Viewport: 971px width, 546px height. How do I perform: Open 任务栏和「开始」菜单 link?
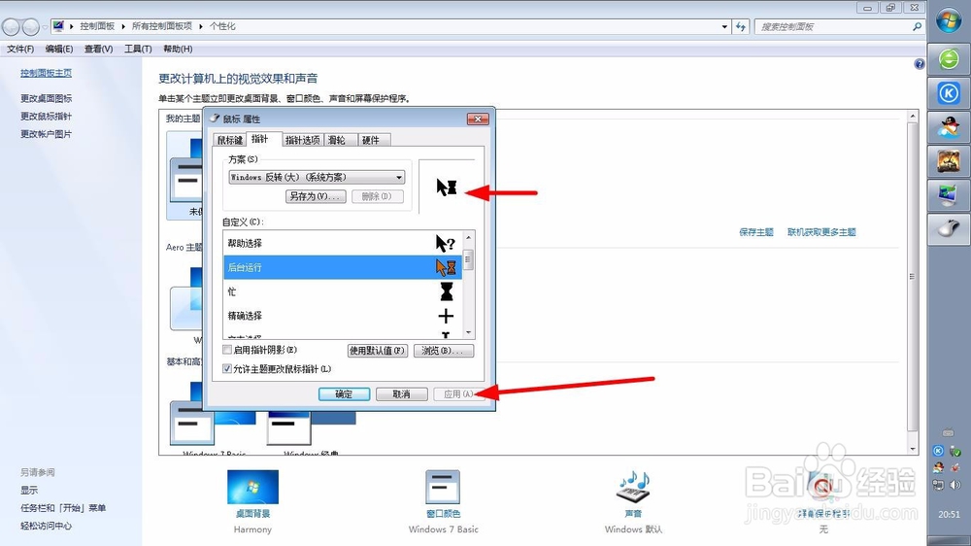pyautogui.click(x=63, y=508)
